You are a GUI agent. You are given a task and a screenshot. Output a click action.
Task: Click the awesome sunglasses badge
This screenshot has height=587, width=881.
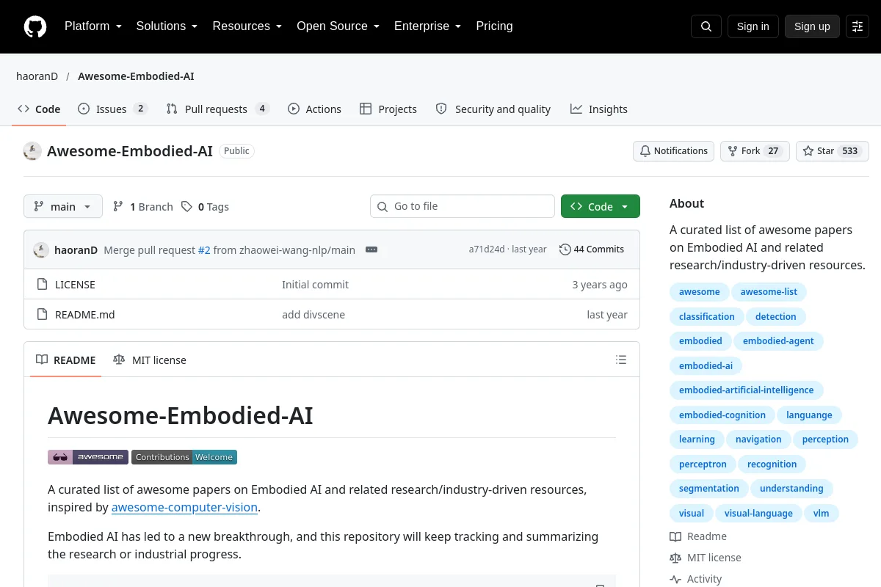(x=88, y=457)
